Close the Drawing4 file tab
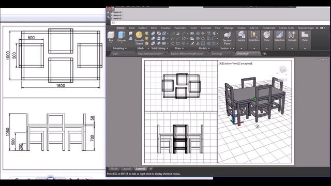 258,54
